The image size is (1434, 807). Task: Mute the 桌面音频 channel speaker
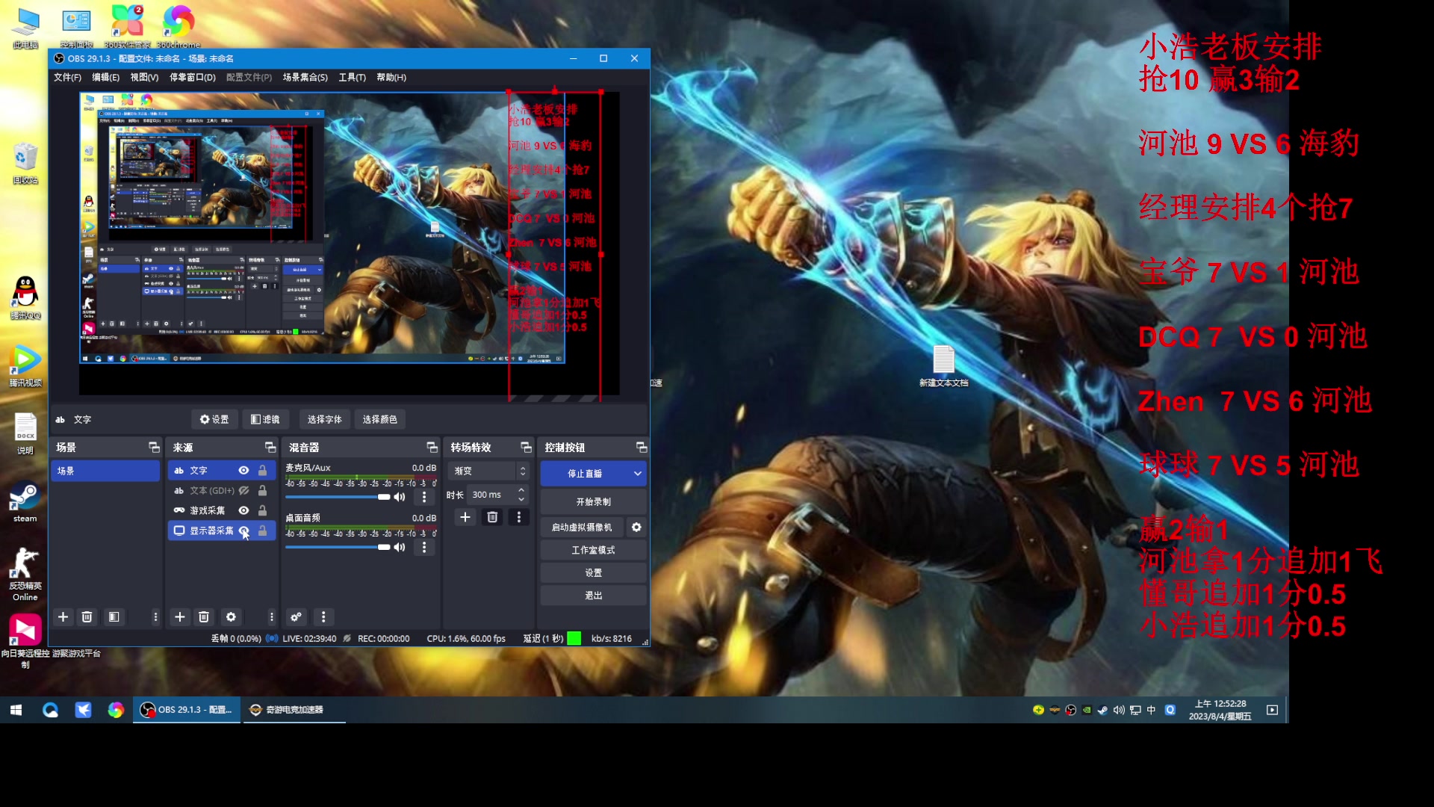tap(400, 547)
